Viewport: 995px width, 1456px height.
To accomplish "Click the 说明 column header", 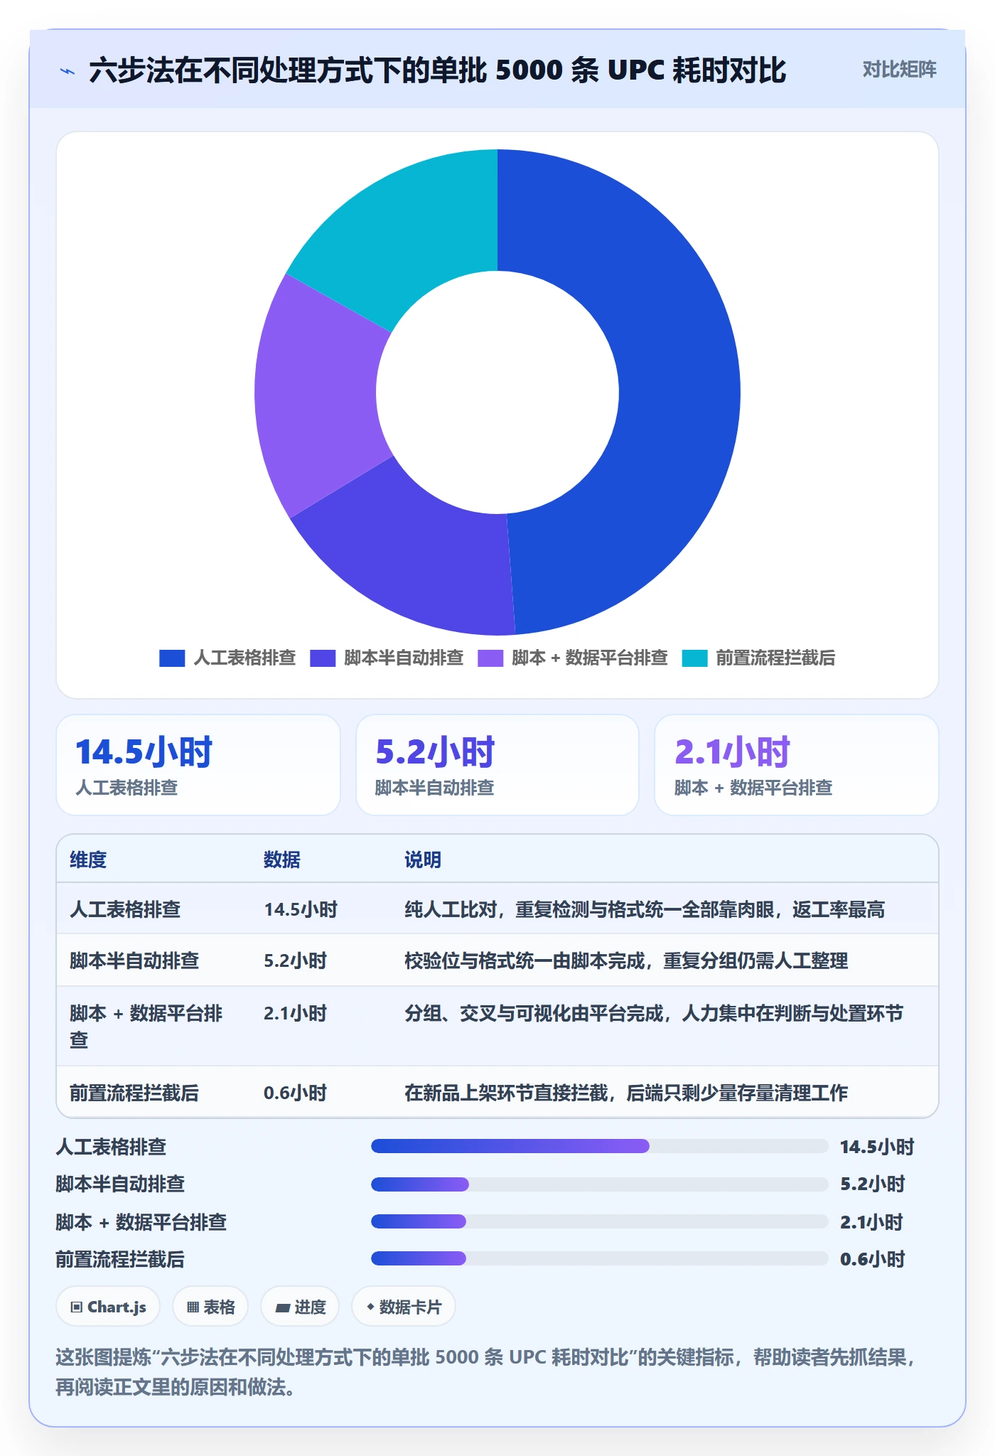I will click(423, 860).
